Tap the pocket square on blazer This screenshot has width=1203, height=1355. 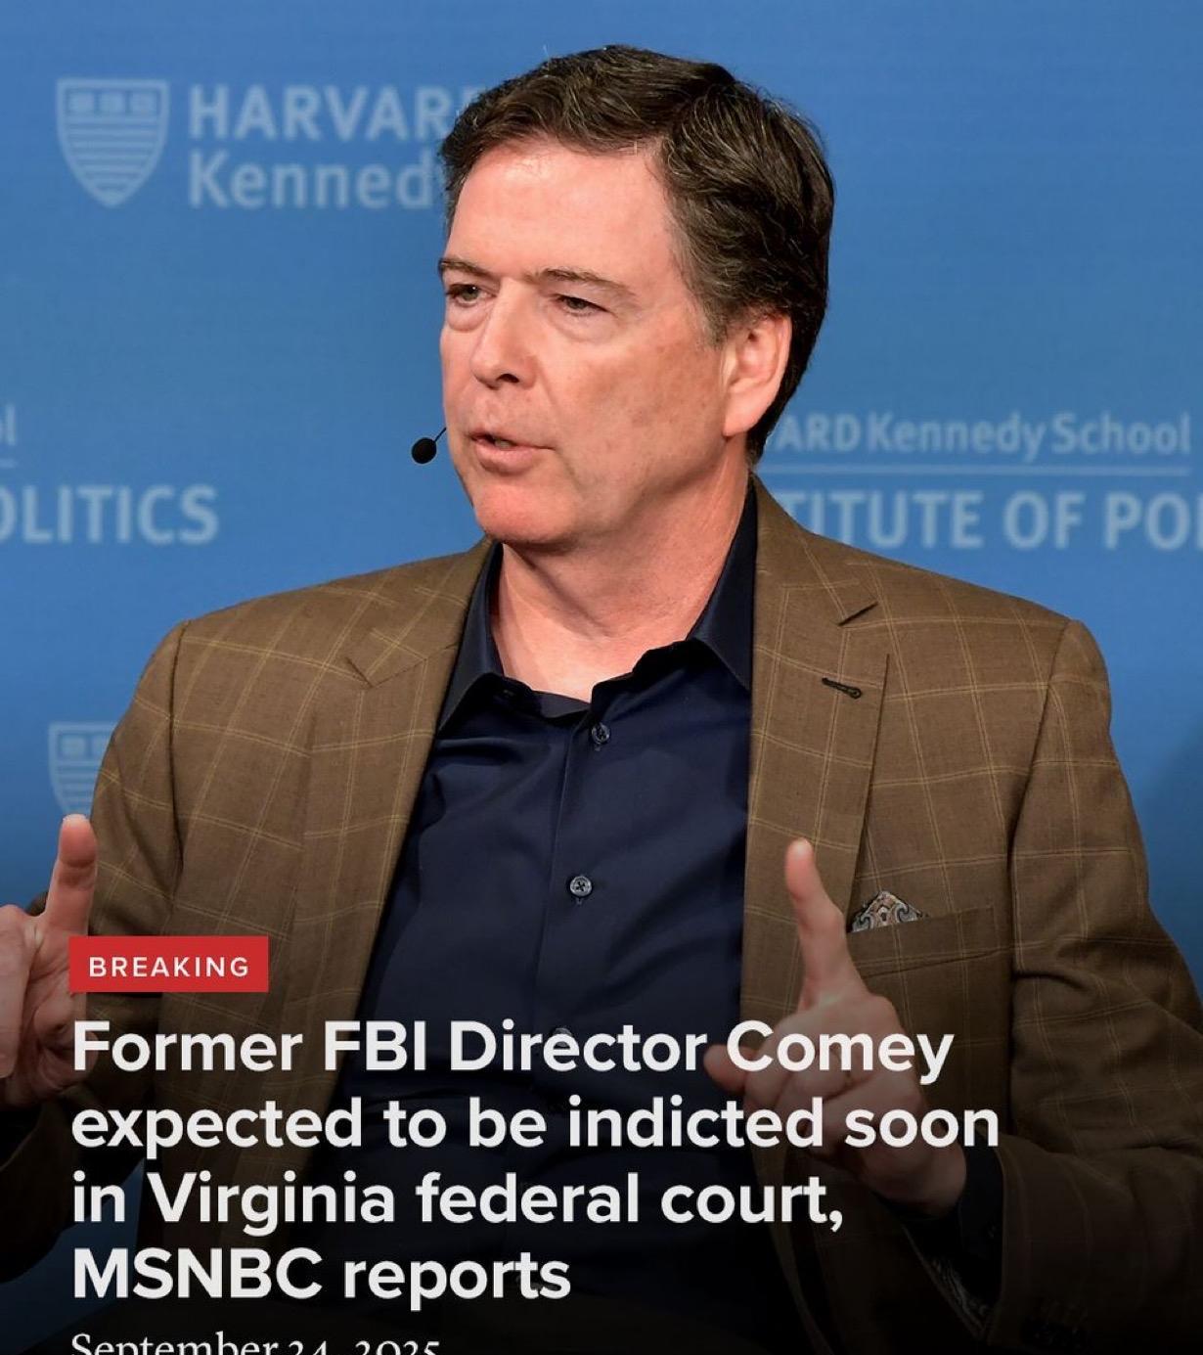885,910
